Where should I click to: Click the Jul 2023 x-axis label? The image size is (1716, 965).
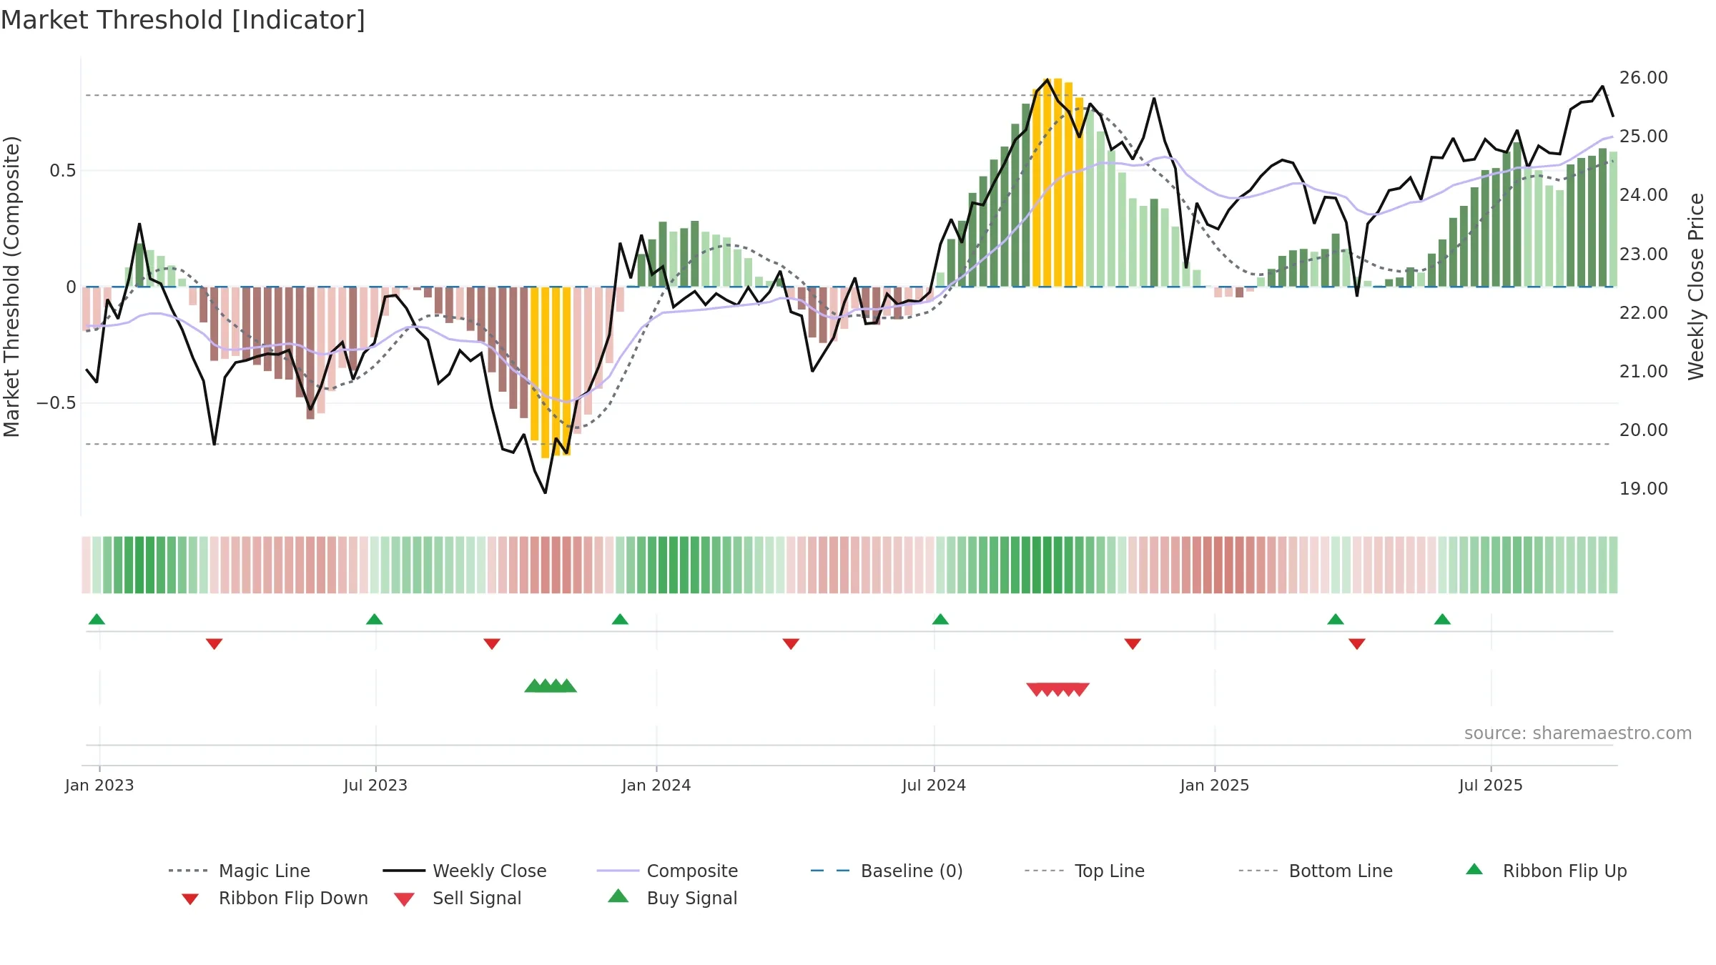click(x=375, y=785)
